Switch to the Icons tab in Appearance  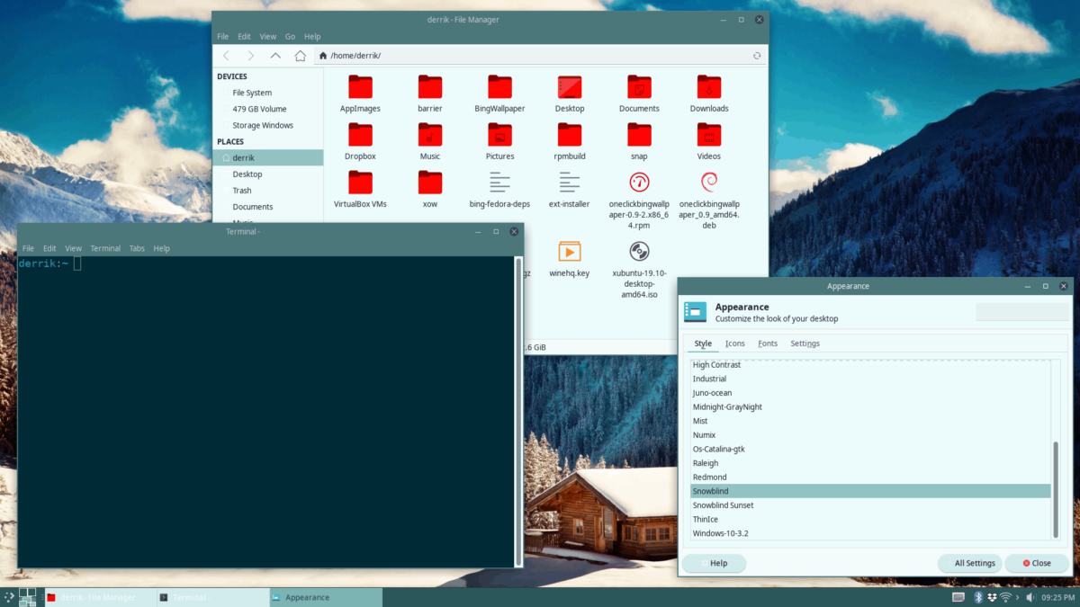(x=735, y=344)
